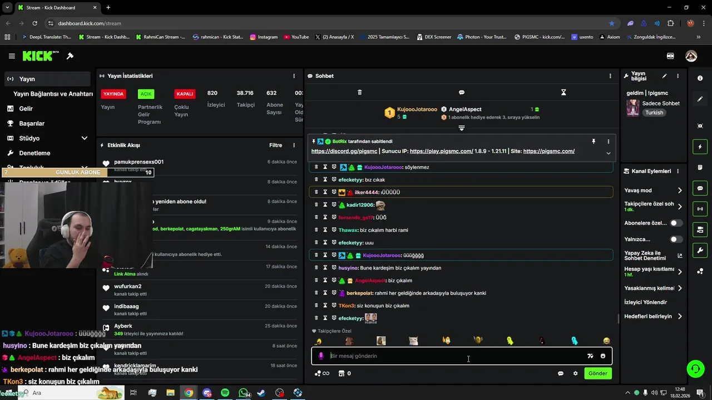This screenshot has height=400, width=712.
Task: Open Sohbet panel three-dot menu
Action: pos(610,76)
